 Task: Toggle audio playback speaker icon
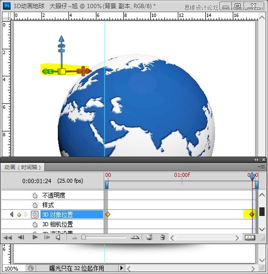(x=58, y=237)
